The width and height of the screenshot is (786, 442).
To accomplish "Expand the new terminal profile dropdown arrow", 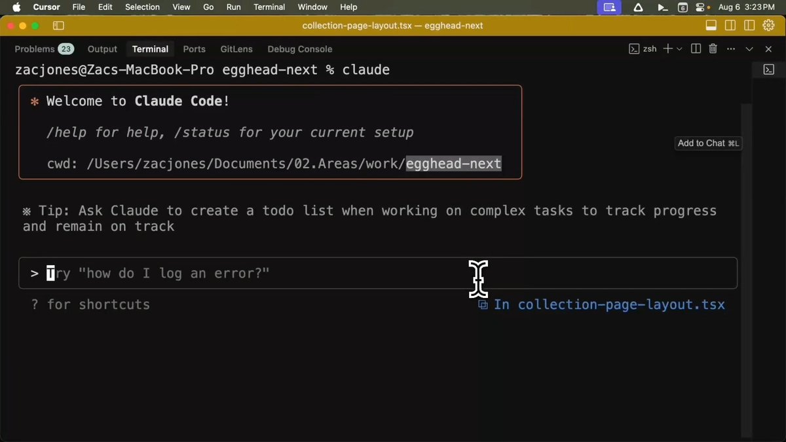I will tap(679, 49).
